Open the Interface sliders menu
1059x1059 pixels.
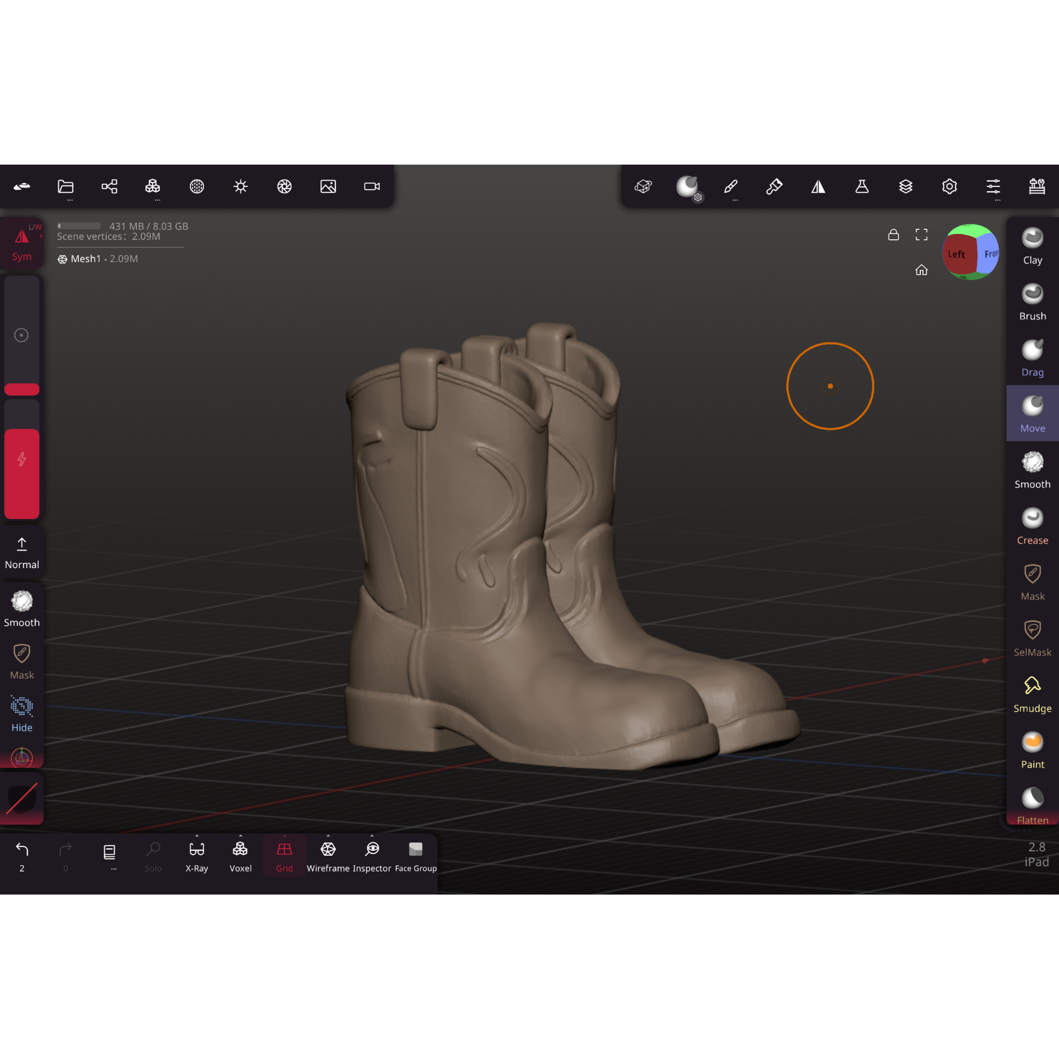point(993,186)
